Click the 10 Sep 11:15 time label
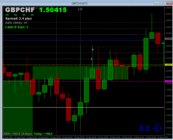Image resolution: width=173 pixels, height=140 pixels. pos(115,137)
